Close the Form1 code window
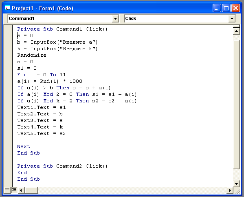This screenshot has height=197, width=244. (x=235, y=8)
